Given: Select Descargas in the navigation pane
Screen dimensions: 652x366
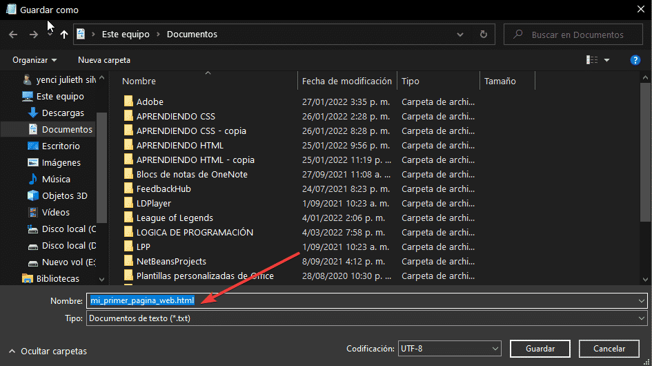Looking at the screenshot, I should pyautogui.click(x=63, y=113).
